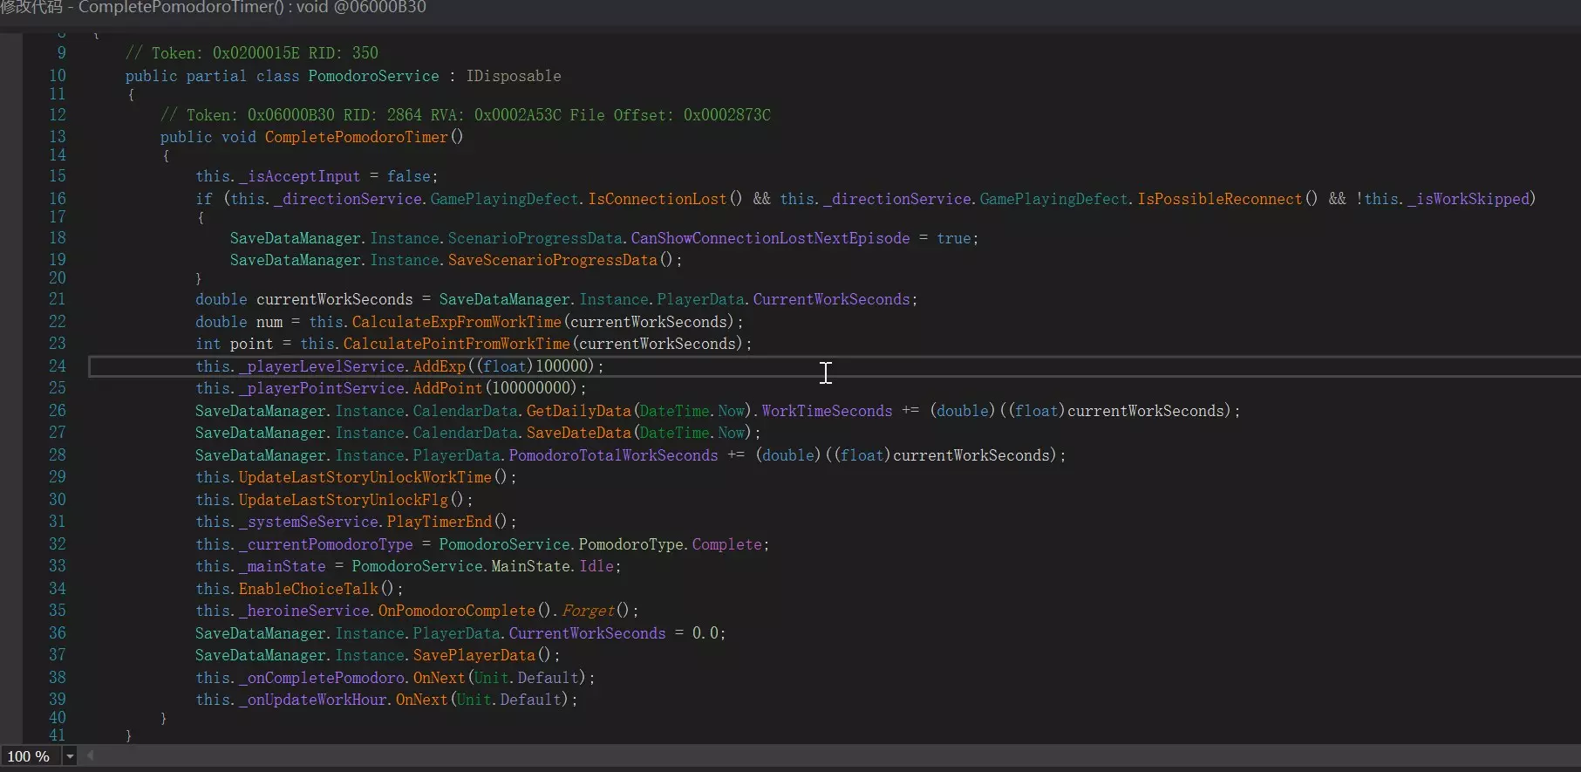Click the PomodoroService class name on line 10

373,76
